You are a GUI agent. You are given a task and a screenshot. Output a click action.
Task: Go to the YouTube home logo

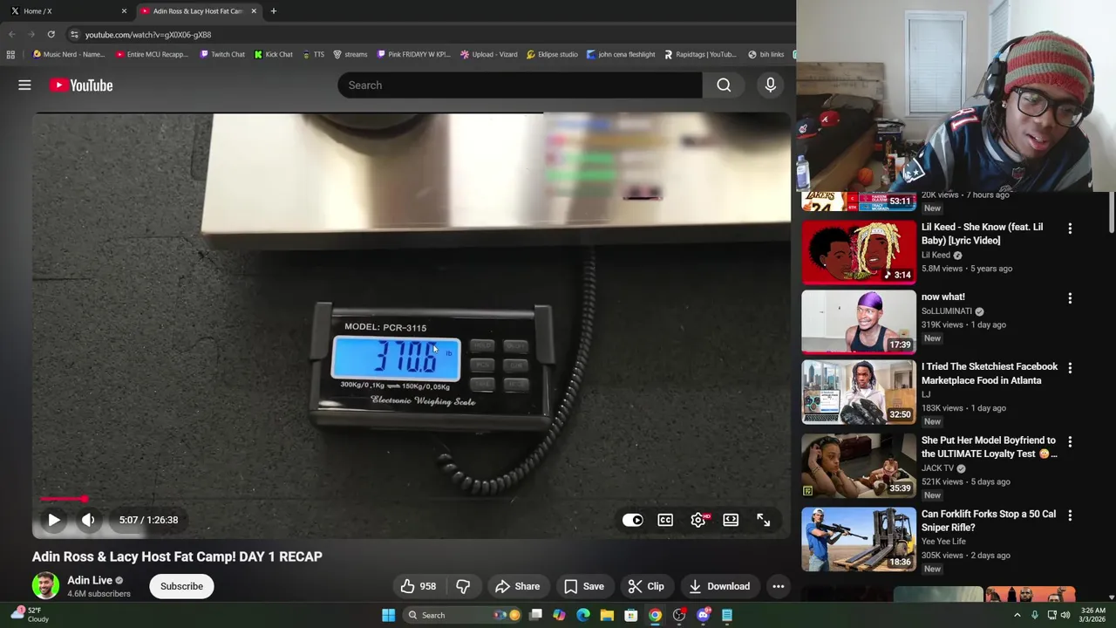tap(81, 85)
